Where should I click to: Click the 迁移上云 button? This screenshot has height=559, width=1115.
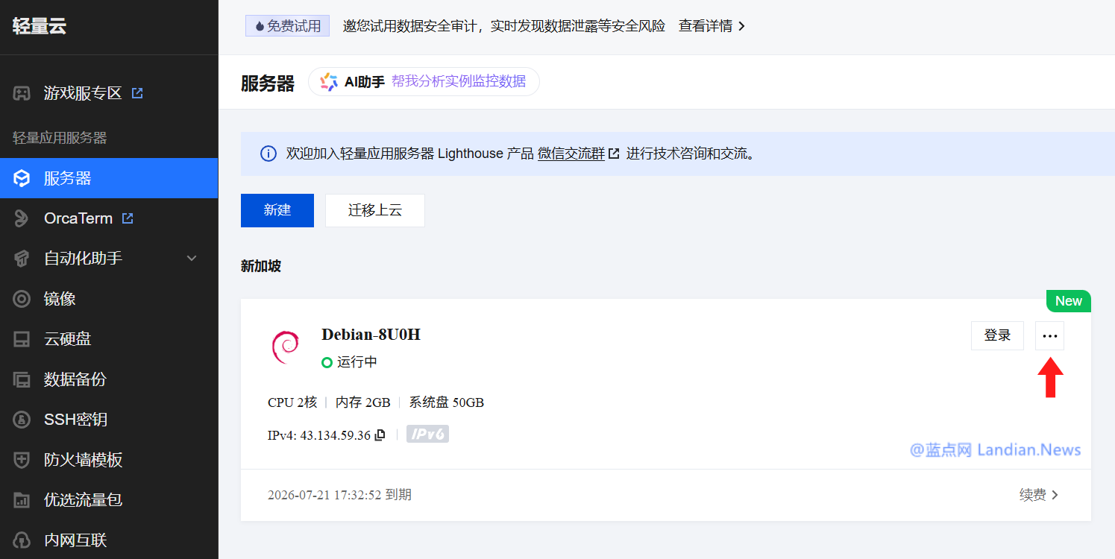(374, 210)
